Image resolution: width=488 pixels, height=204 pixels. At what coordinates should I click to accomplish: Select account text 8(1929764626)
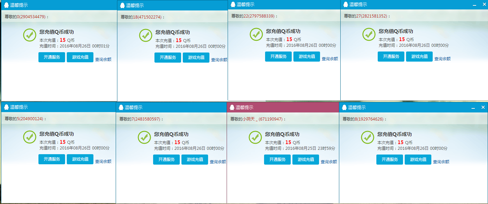pos(369,119)
